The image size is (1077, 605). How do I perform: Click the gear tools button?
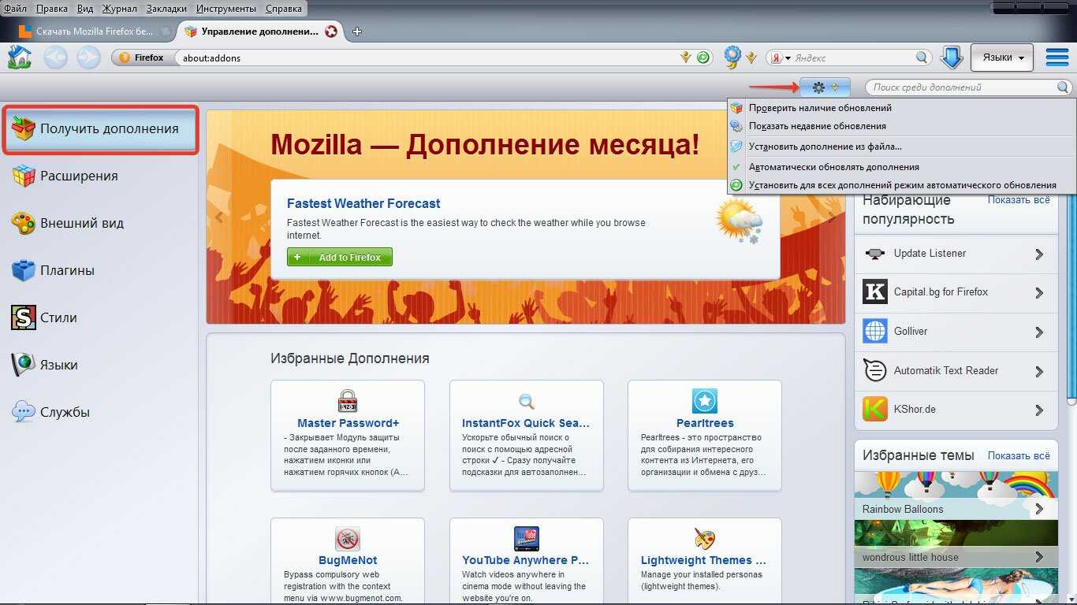825,87
